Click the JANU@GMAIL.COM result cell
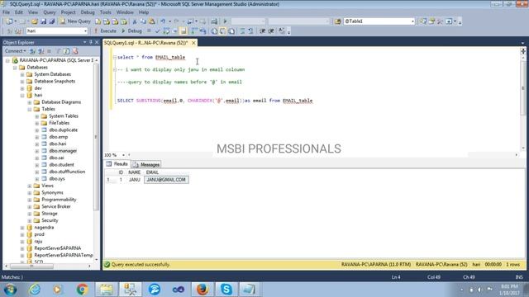Screen dimensions: 529x297 [x=166, y=180]
